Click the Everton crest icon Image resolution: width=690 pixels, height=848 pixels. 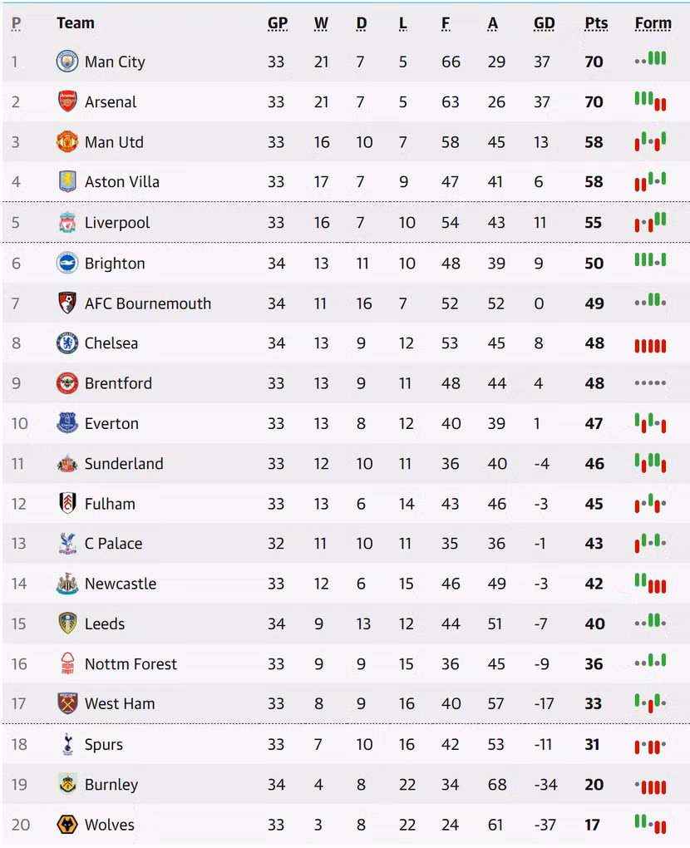click(x=67, y=423)
